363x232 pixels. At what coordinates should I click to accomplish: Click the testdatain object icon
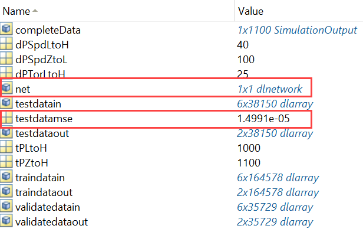(6, 103)
